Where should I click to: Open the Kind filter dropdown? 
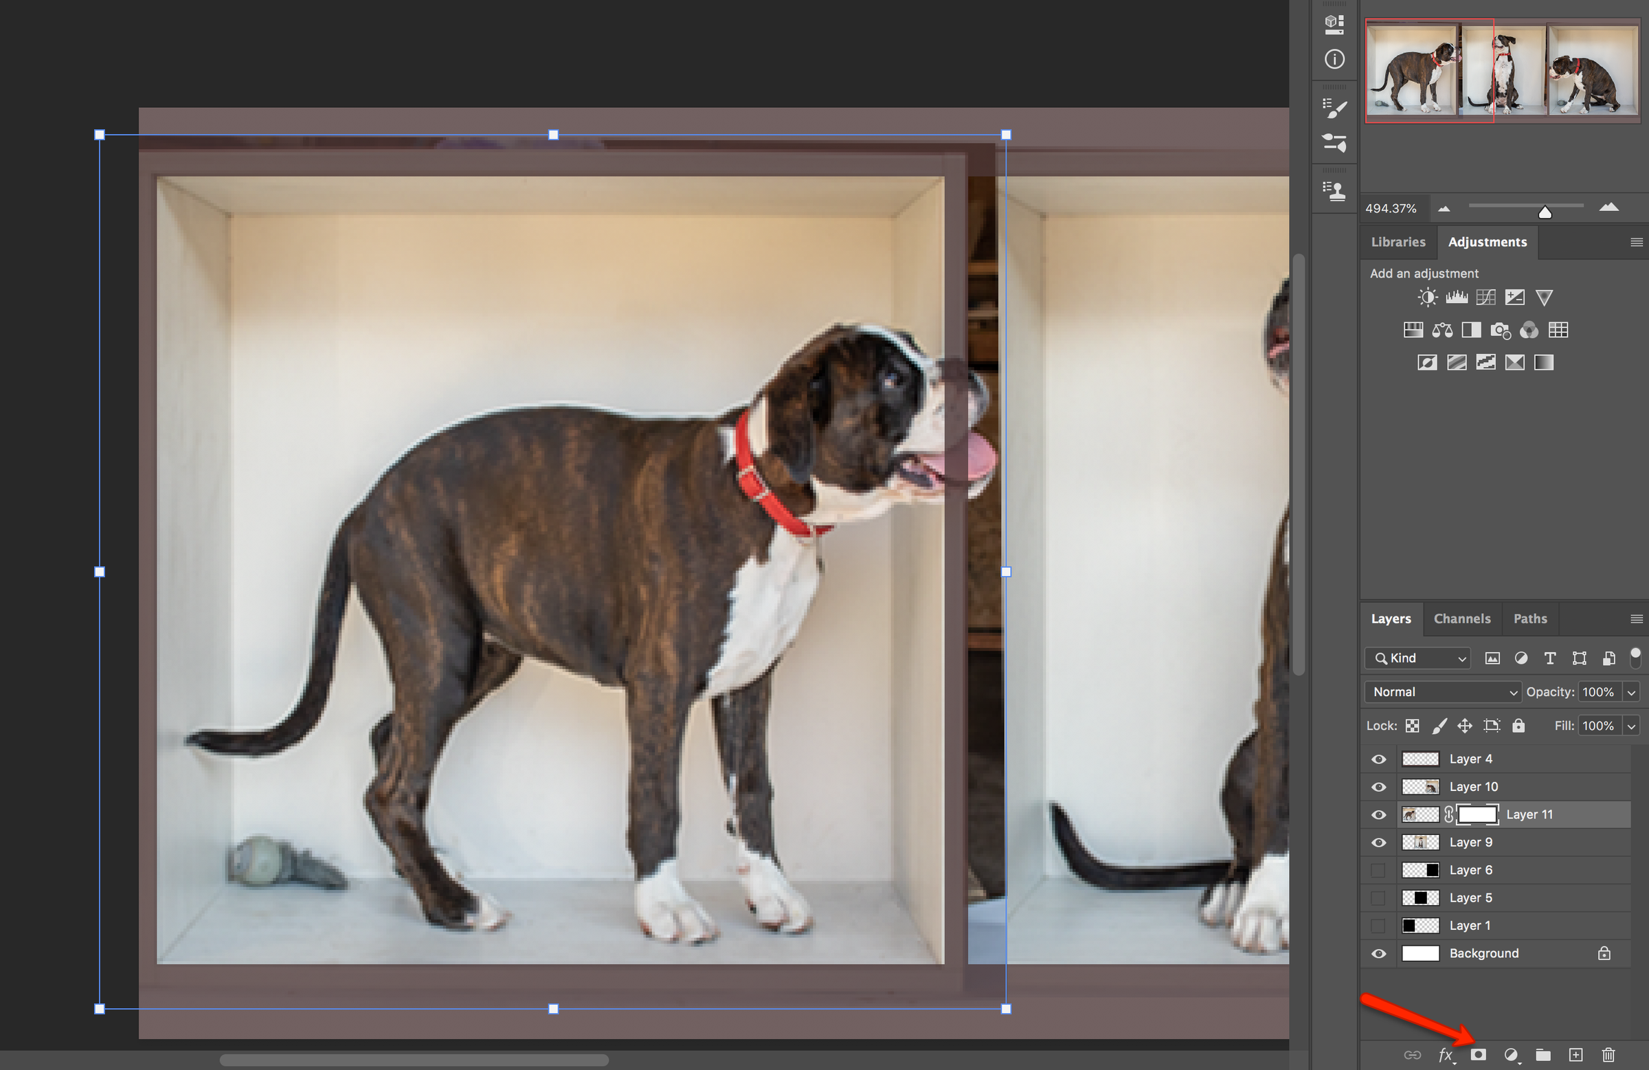click(x=1416, y=658)
